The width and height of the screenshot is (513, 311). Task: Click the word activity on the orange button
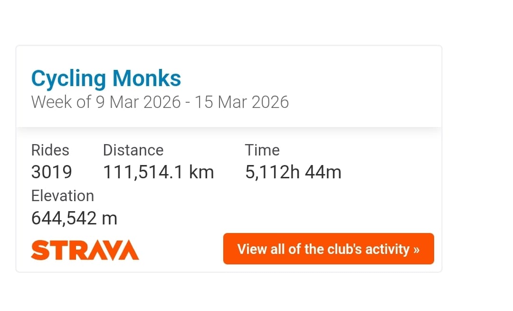pyautogui.click(x=386, y=249)
